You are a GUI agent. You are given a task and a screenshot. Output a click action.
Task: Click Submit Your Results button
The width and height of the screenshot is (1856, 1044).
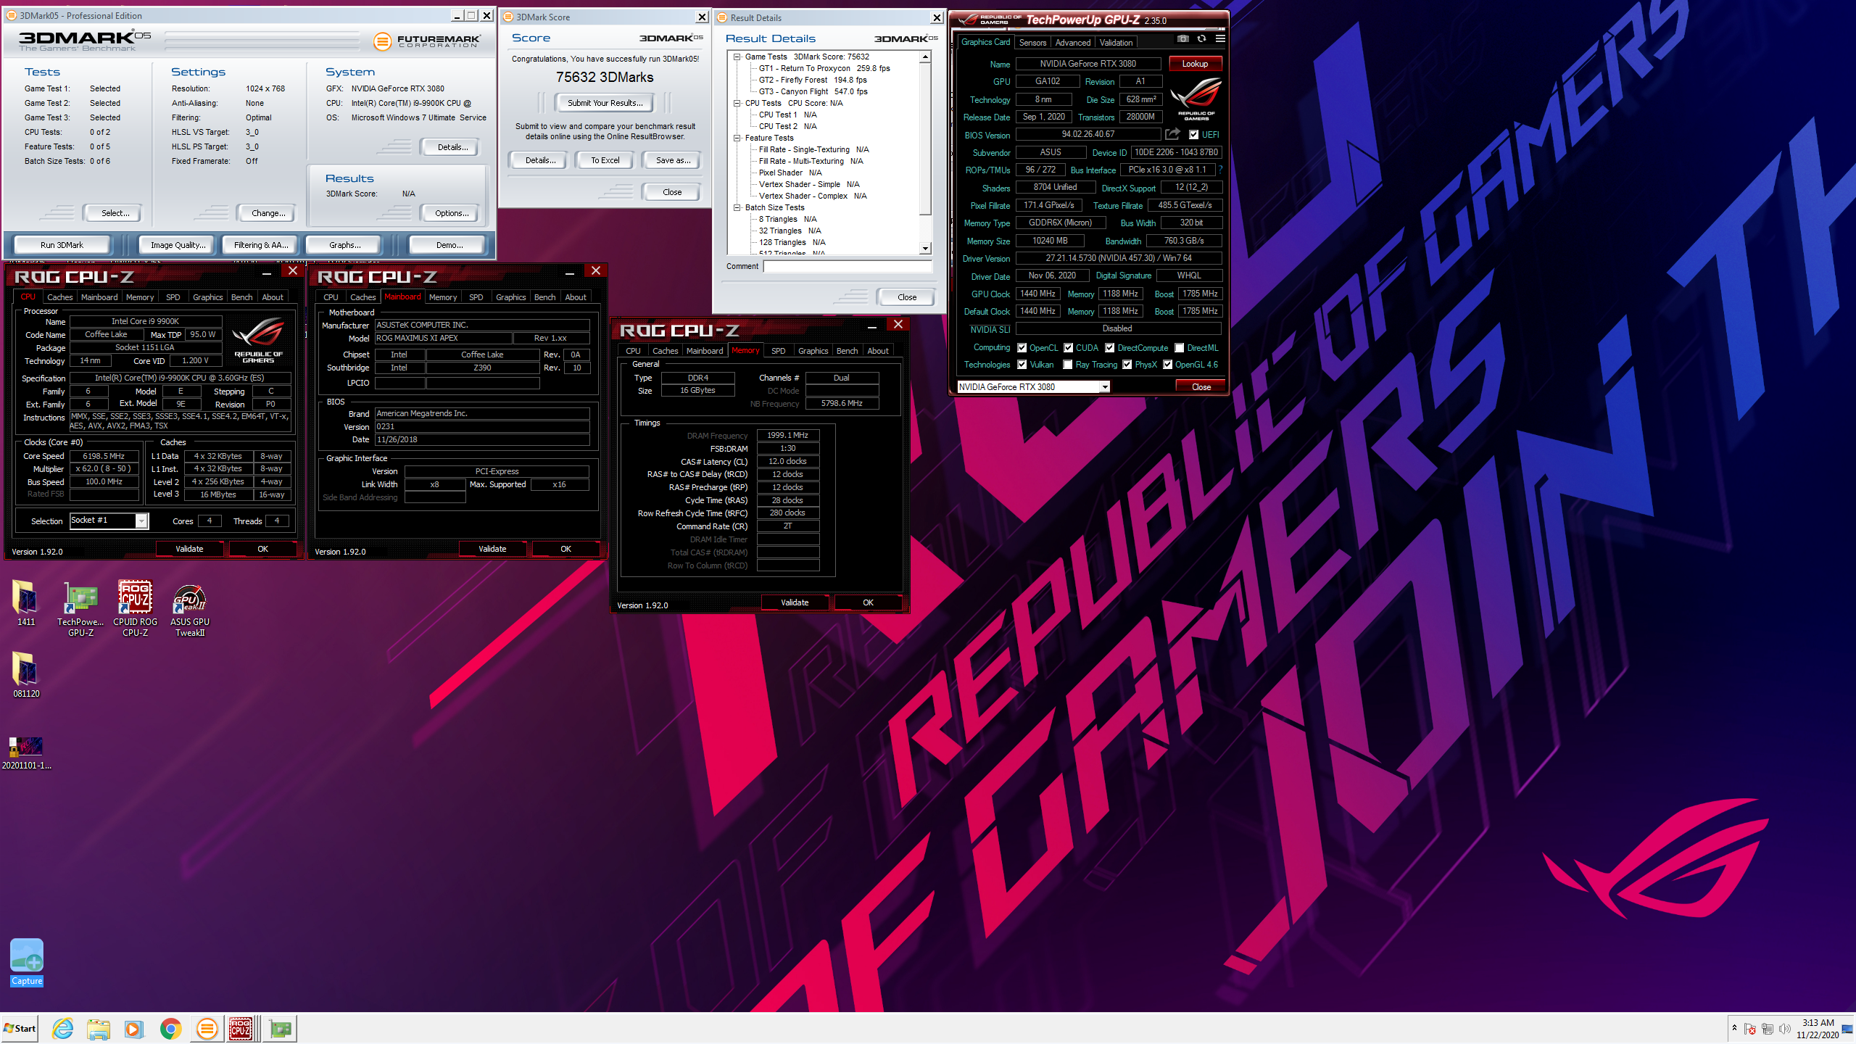pos(605,103)
